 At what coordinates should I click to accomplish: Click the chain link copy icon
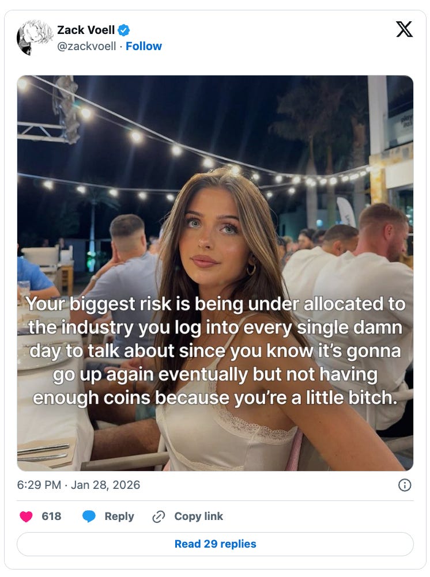(x=159, y=517)
